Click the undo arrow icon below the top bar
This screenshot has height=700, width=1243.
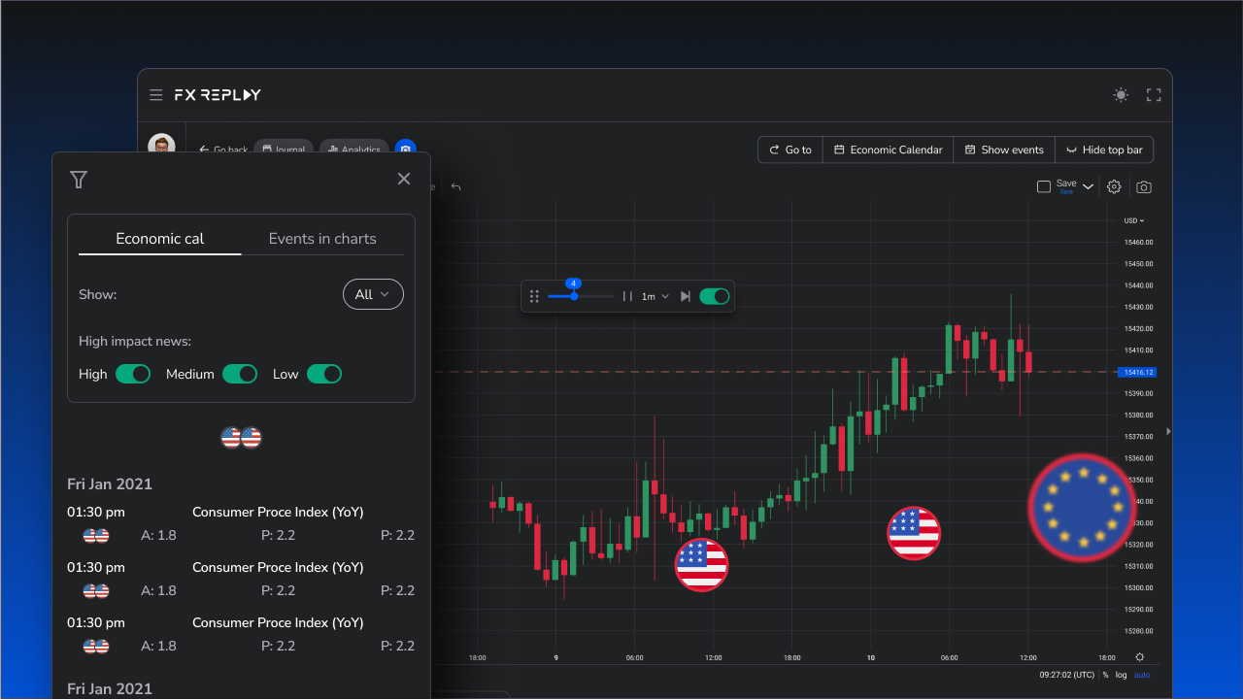point(455,185)
